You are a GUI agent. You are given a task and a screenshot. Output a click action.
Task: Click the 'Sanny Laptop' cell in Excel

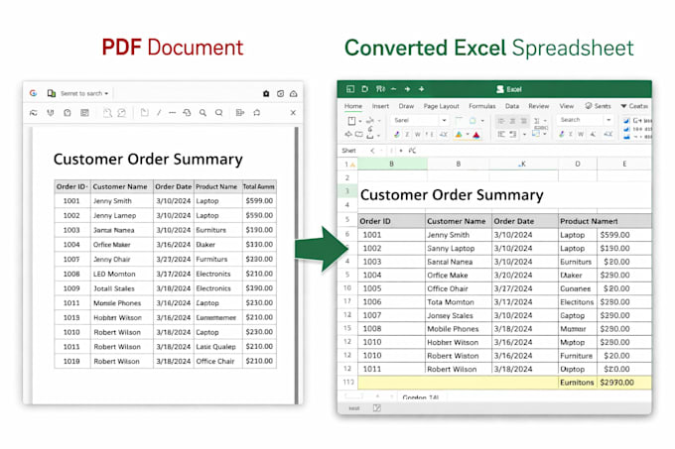(458, 249)
